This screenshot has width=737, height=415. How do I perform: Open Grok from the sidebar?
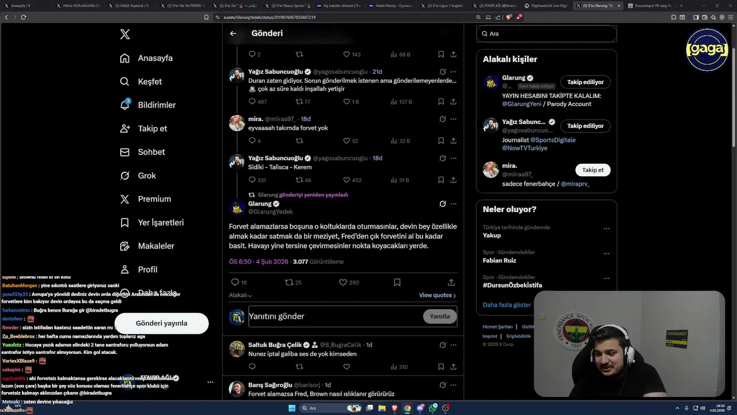tap(138, 176)
